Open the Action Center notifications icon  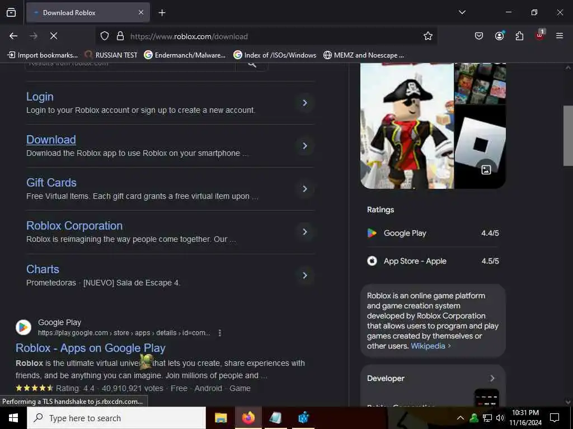pos(555,418)
